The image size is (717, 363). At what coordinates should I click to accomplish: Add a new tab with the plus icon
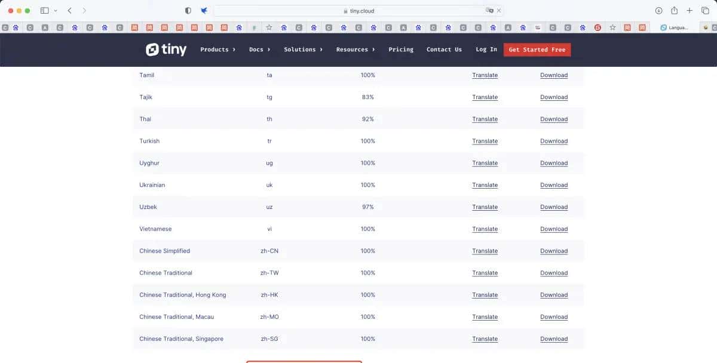pos(690,11)
